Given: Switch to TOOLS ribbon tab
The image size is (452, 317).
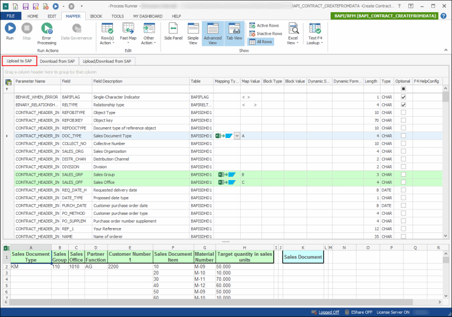Looking at the screenshot, I should point(118,16).
